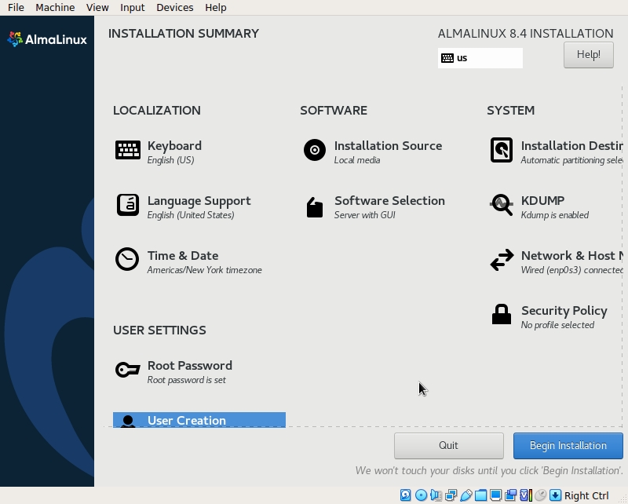Screen dimensions: 628x504
Task: Click the 'us' keyboard layout text
Action: 462,58
